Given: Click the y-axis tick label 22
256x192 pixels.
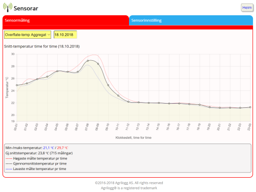Looking at the screenshot, I should (13, 103).
